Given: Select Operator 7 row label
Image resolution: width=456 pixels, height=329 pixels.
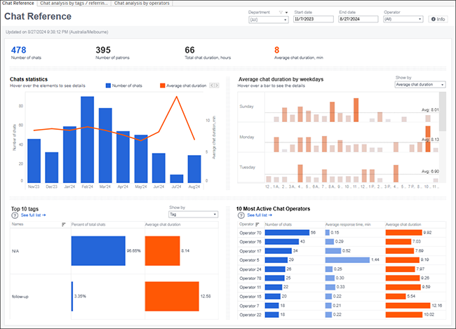Looking at the screenshot, I should (249, 306).
